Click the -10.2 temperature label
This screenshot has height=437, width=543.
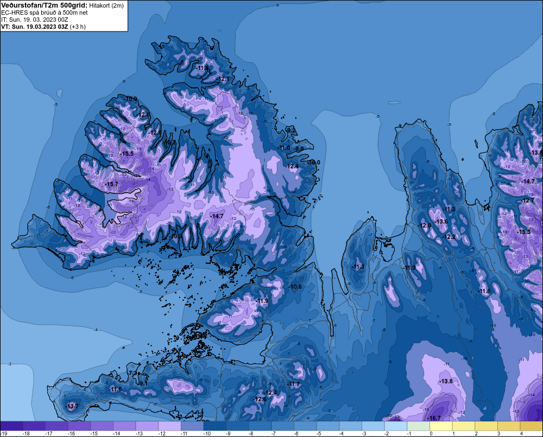[x=169, y=142]
